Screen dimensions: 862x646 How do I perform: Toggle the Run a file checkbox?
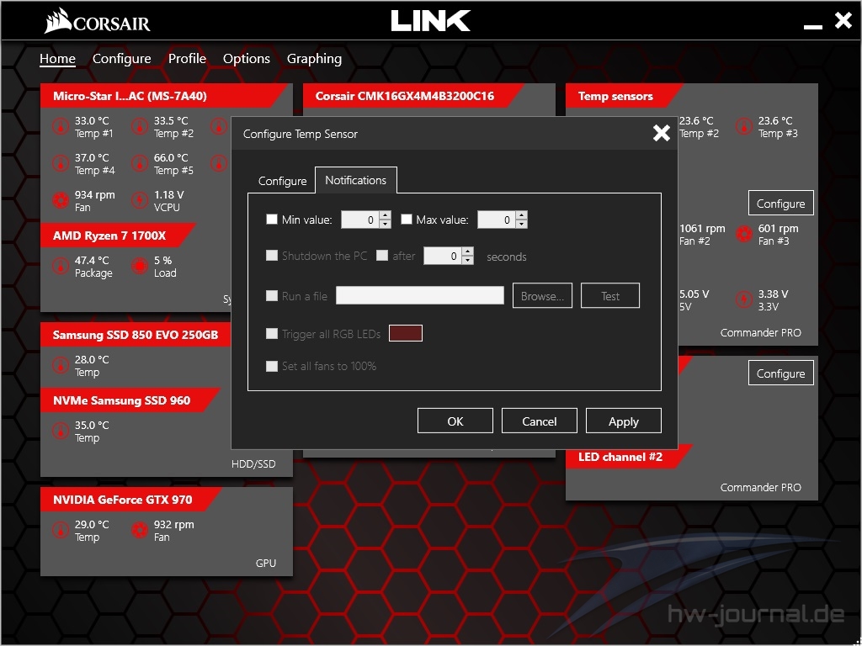272,295
